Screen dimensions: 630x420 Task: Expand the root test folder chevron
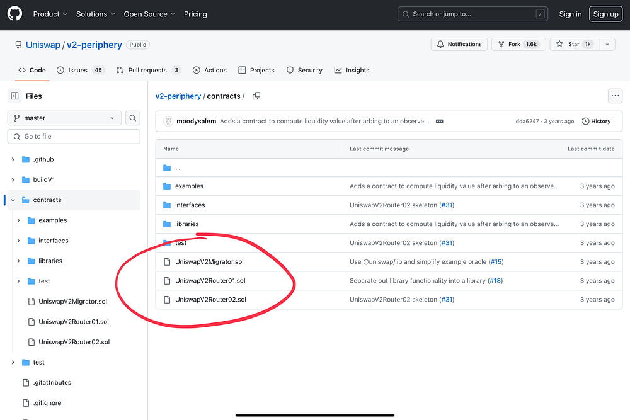[x=13, y=362]
